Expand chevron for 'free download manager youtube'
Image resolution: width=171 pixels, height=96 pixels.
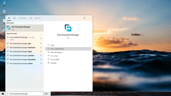[x=41, y=55]
